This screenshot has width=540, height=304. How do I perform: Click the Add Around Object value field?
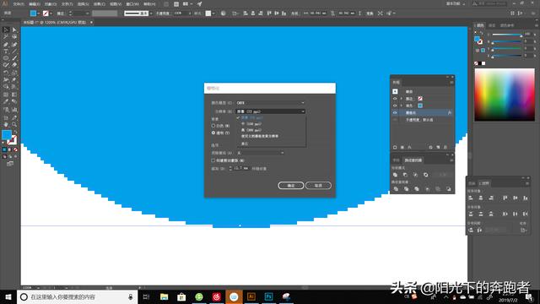click(241, 168)
